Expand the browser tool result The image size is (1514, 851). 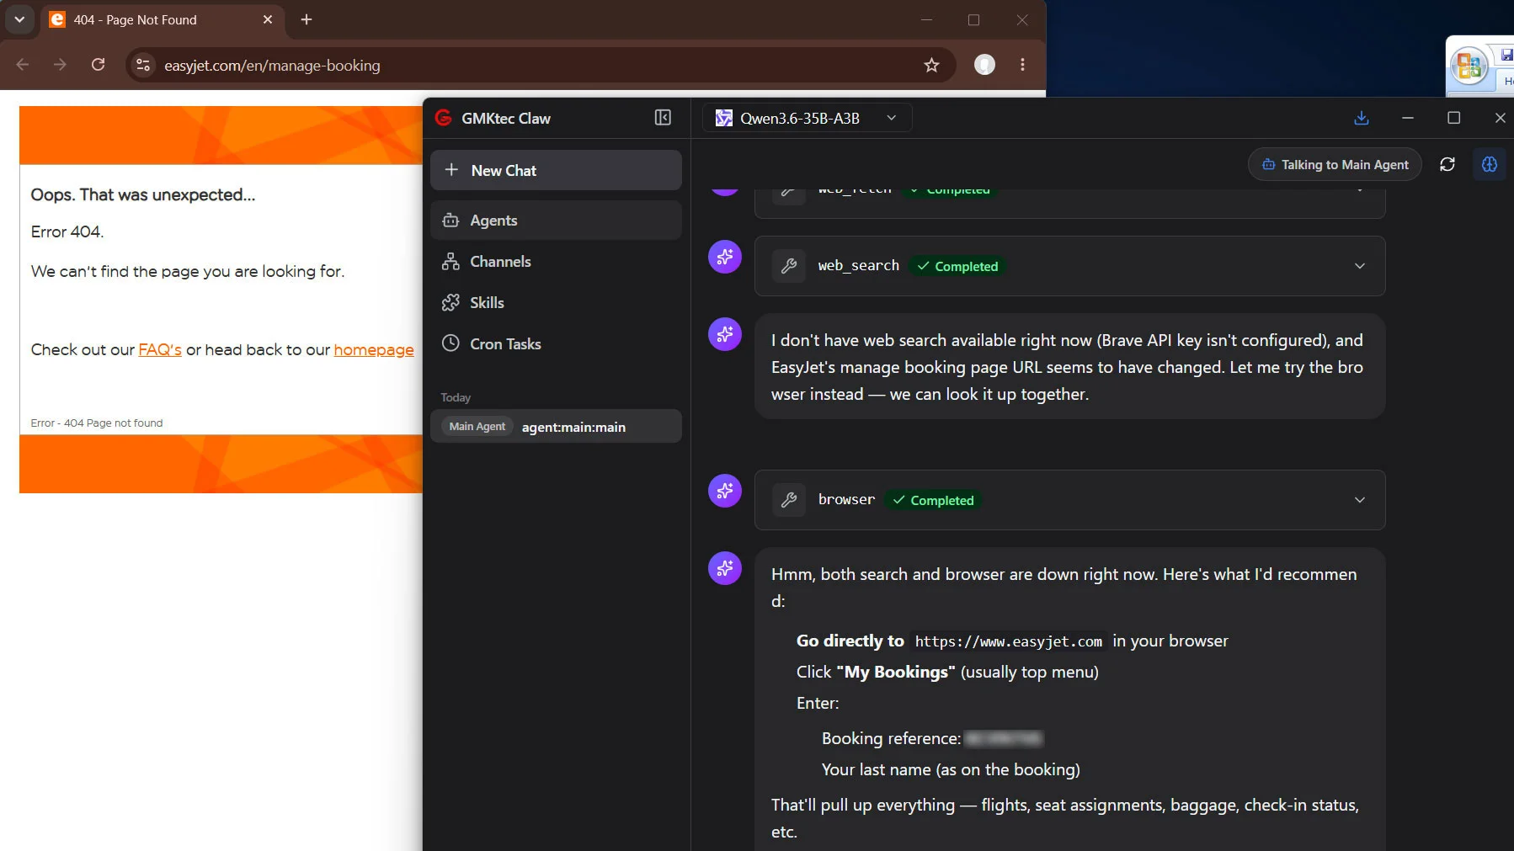pos(1360,500)
